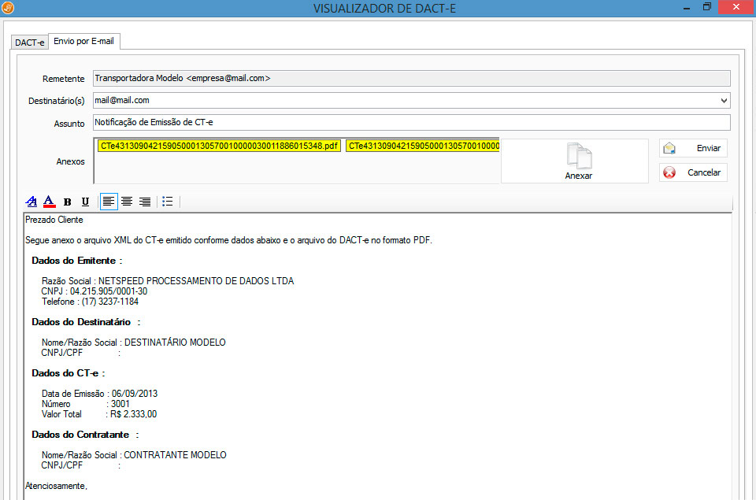This screenshot has height=500, width=756.
Task: Click the application logo icon in title bar
Action: pos(8,8)
